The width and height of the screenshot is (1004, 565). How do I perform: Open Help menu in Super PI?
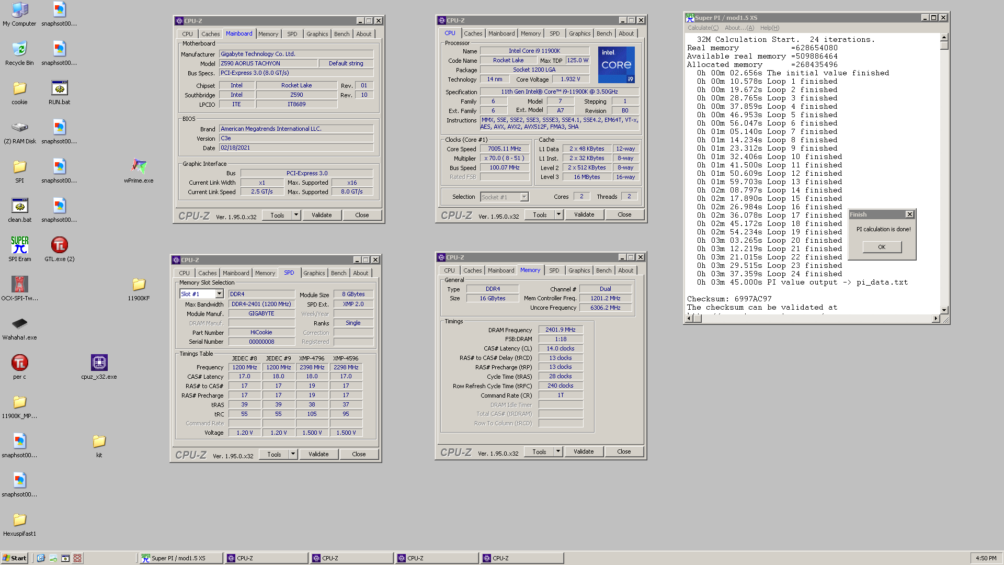point(769,28)
